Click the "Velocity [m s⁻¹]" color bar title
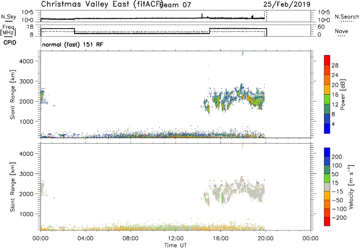This screenshot has height=248, width=359. [x=351, y=187]
